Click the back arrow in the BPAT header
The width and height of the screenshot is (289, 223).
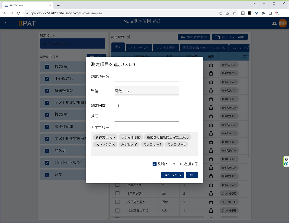coord(6,23)
